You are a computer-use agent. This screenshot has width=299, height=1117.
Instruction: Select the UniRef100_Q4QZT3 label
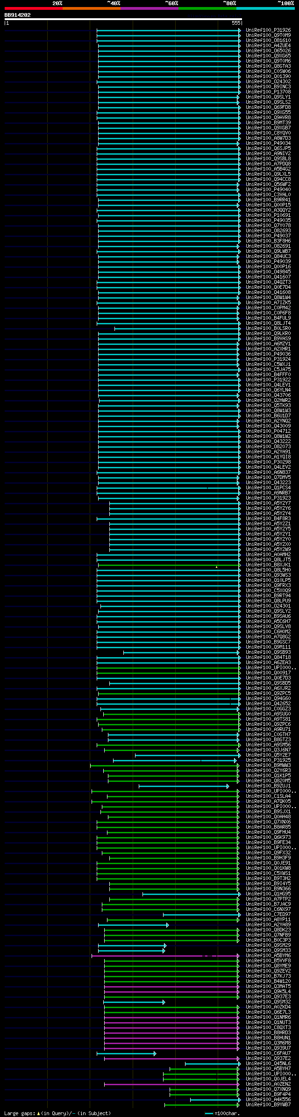[x=268, y=282]
